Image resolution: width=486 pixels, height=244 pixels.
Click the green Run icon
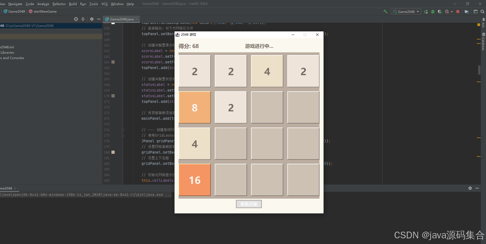click(426, 12)
